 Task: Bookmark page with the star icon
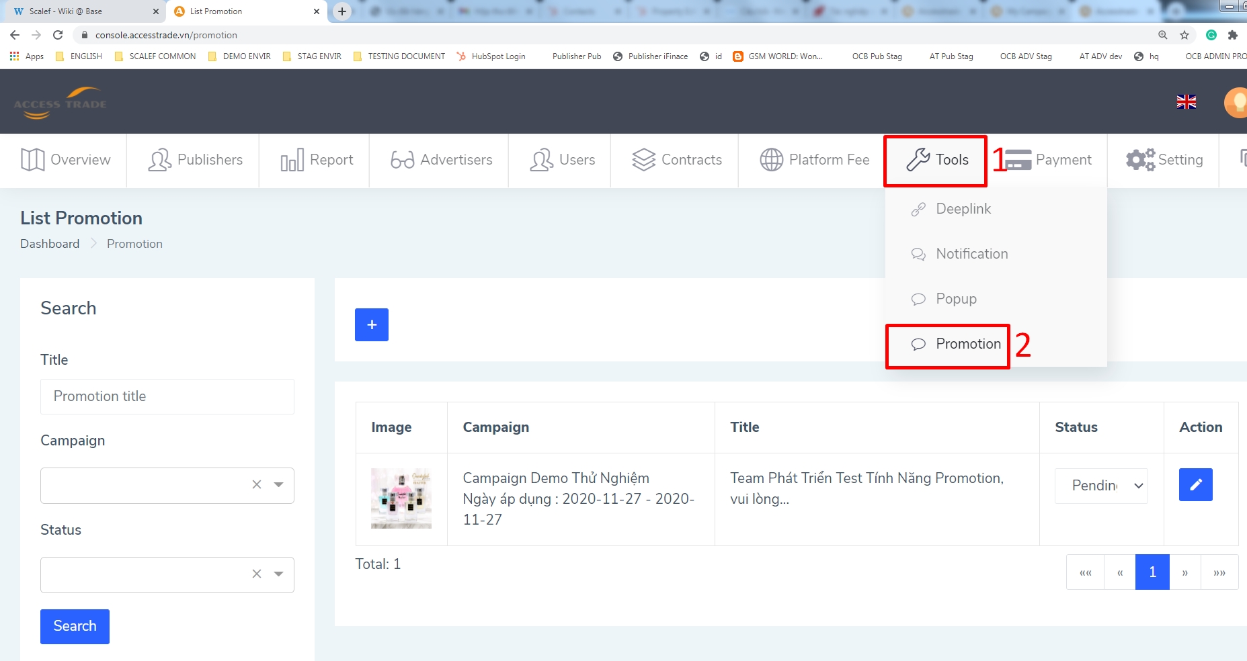[1184, 35]
